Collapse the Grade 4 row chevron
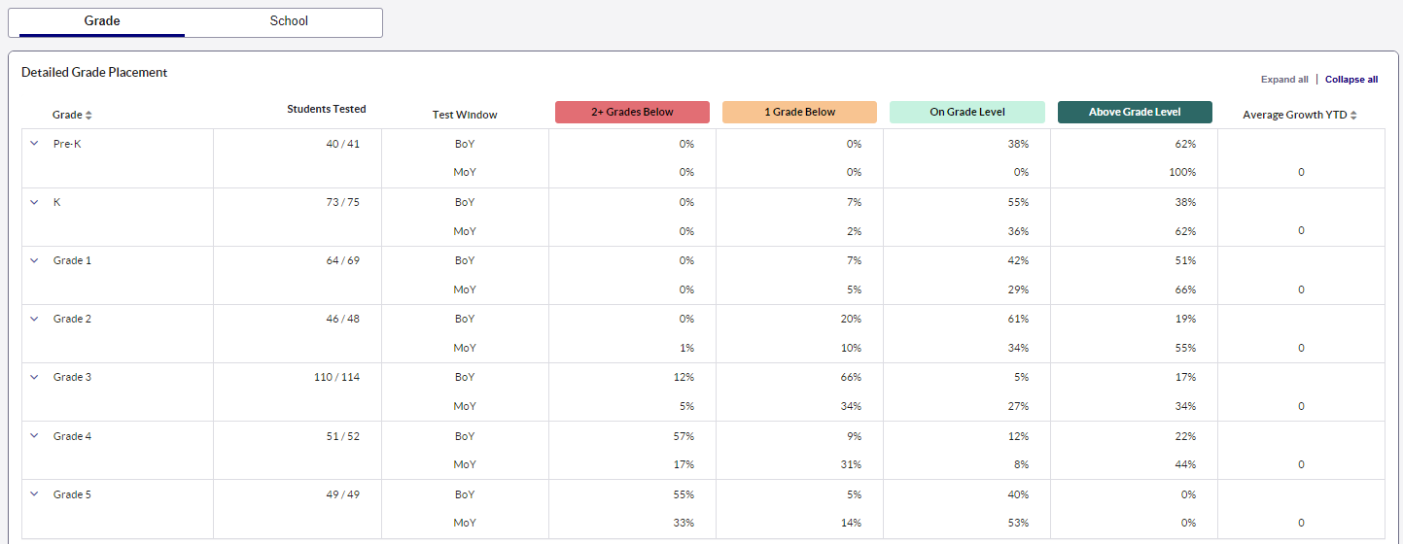Viewport: 1403px width, 544px height. 34,436
